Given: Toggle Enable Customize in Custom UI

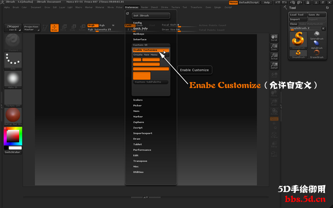Looking at the screenshot, I should click(x=151, y=50).
